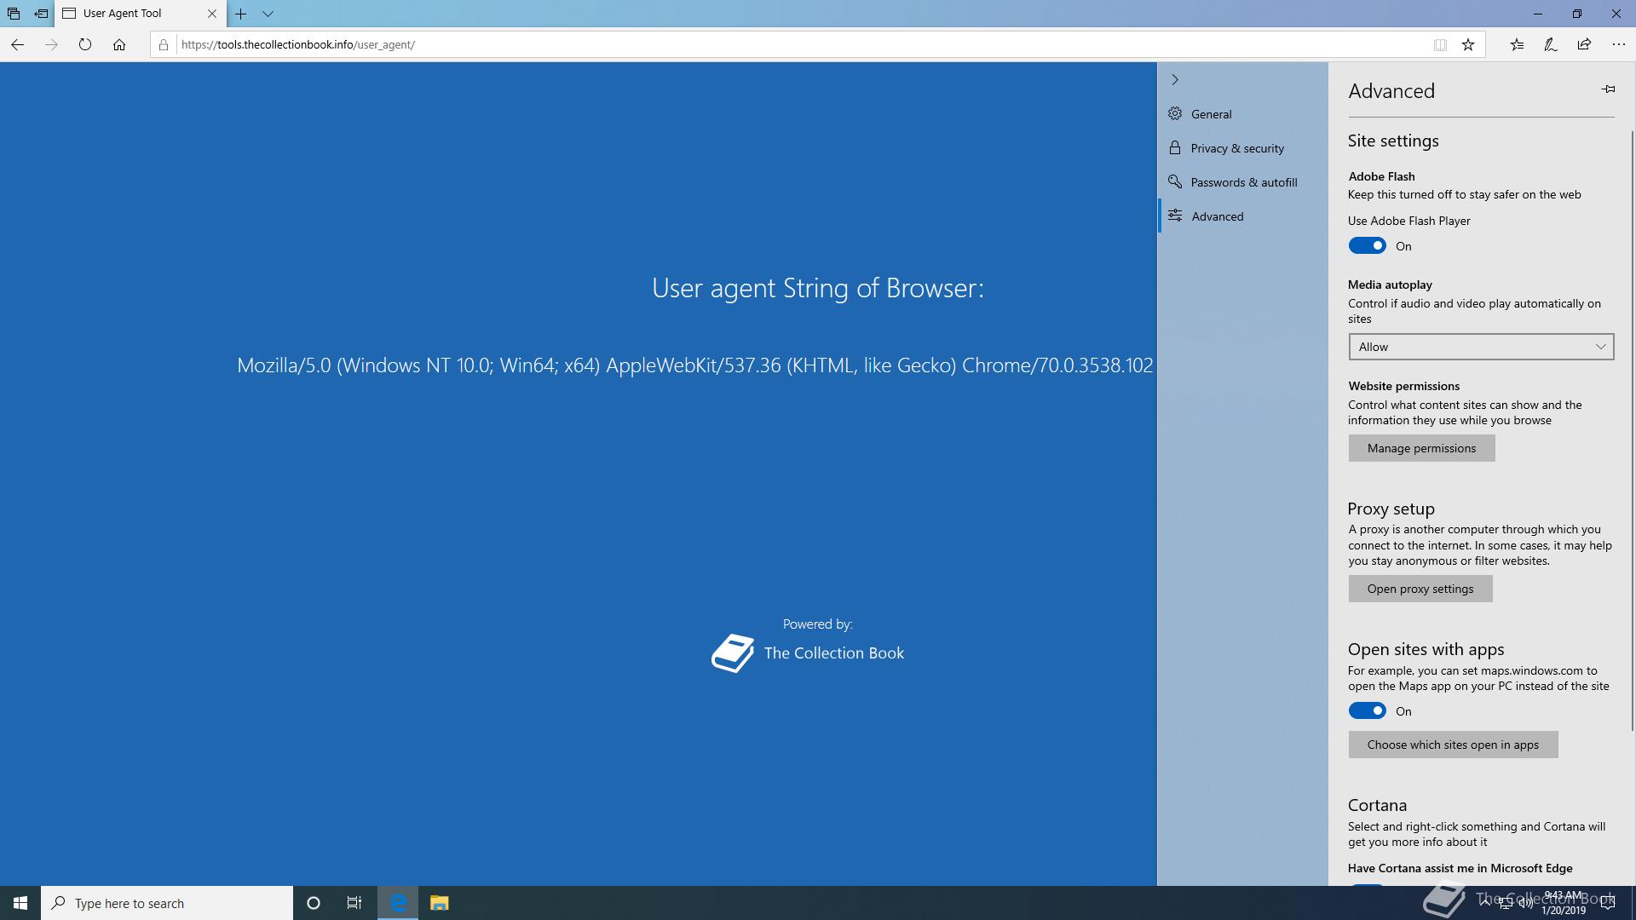
Task: Click the Forward navigation arrow
Action: (51, 44)
